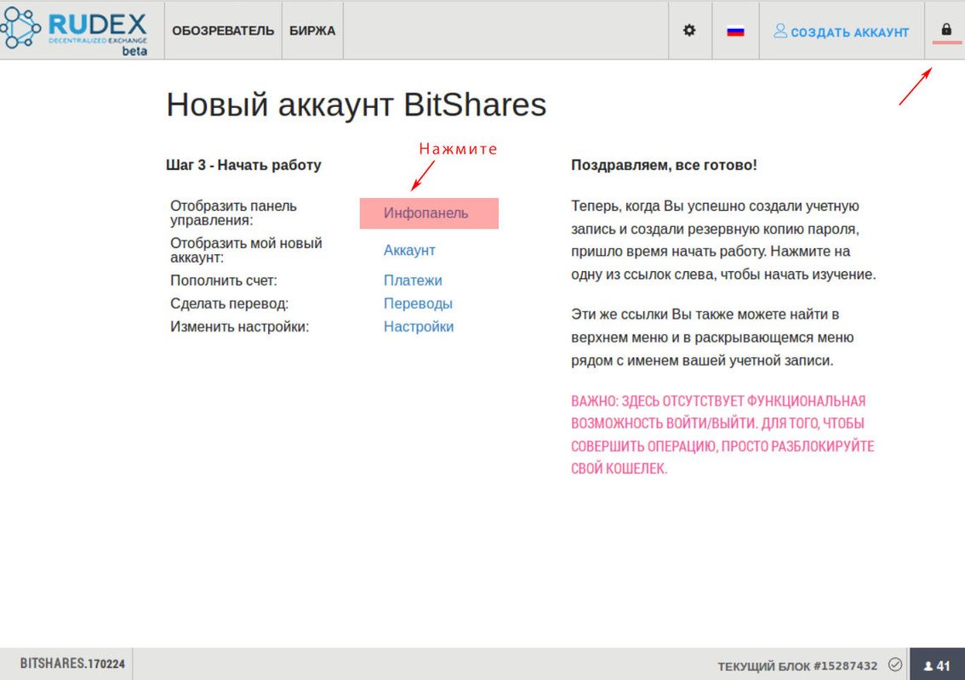This screenshot has width=965, height=680.
Task: Click the lock icon to unlock wallet
Action: (x=946, y=30)
